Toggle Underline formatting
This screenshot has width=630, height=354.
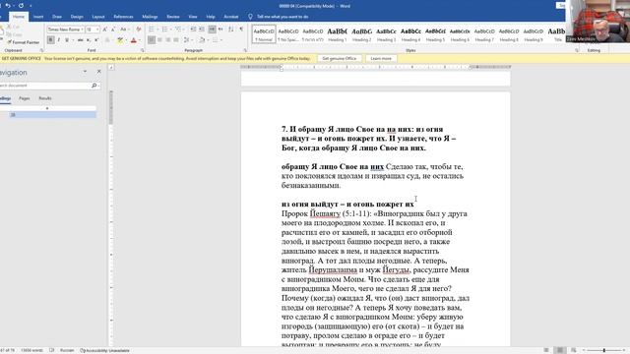(67, 40)
